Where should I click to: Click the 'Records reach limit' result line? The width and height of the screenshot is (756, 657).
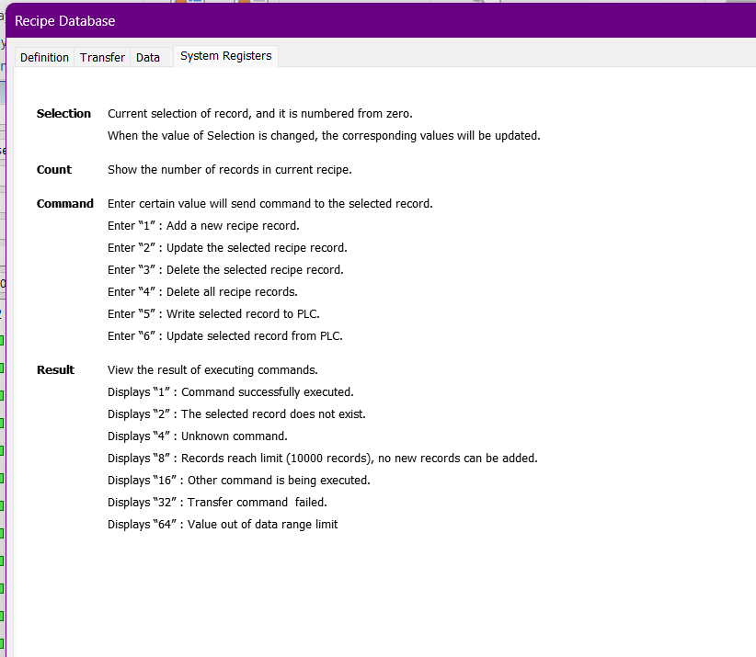pyautogui.click(x=322, y=459)
